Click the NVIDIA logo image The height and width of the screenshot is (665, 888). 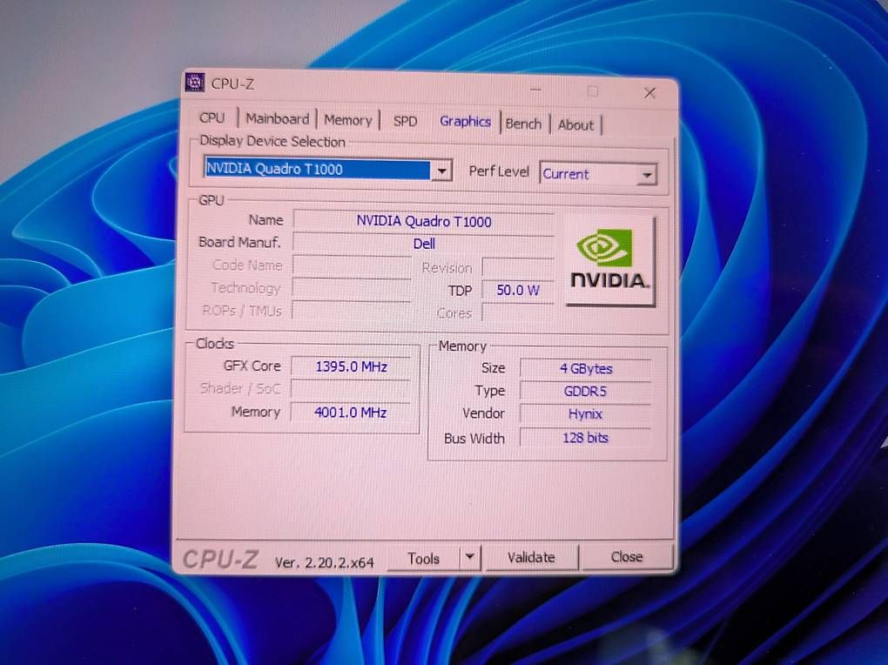tap(610, 261)
